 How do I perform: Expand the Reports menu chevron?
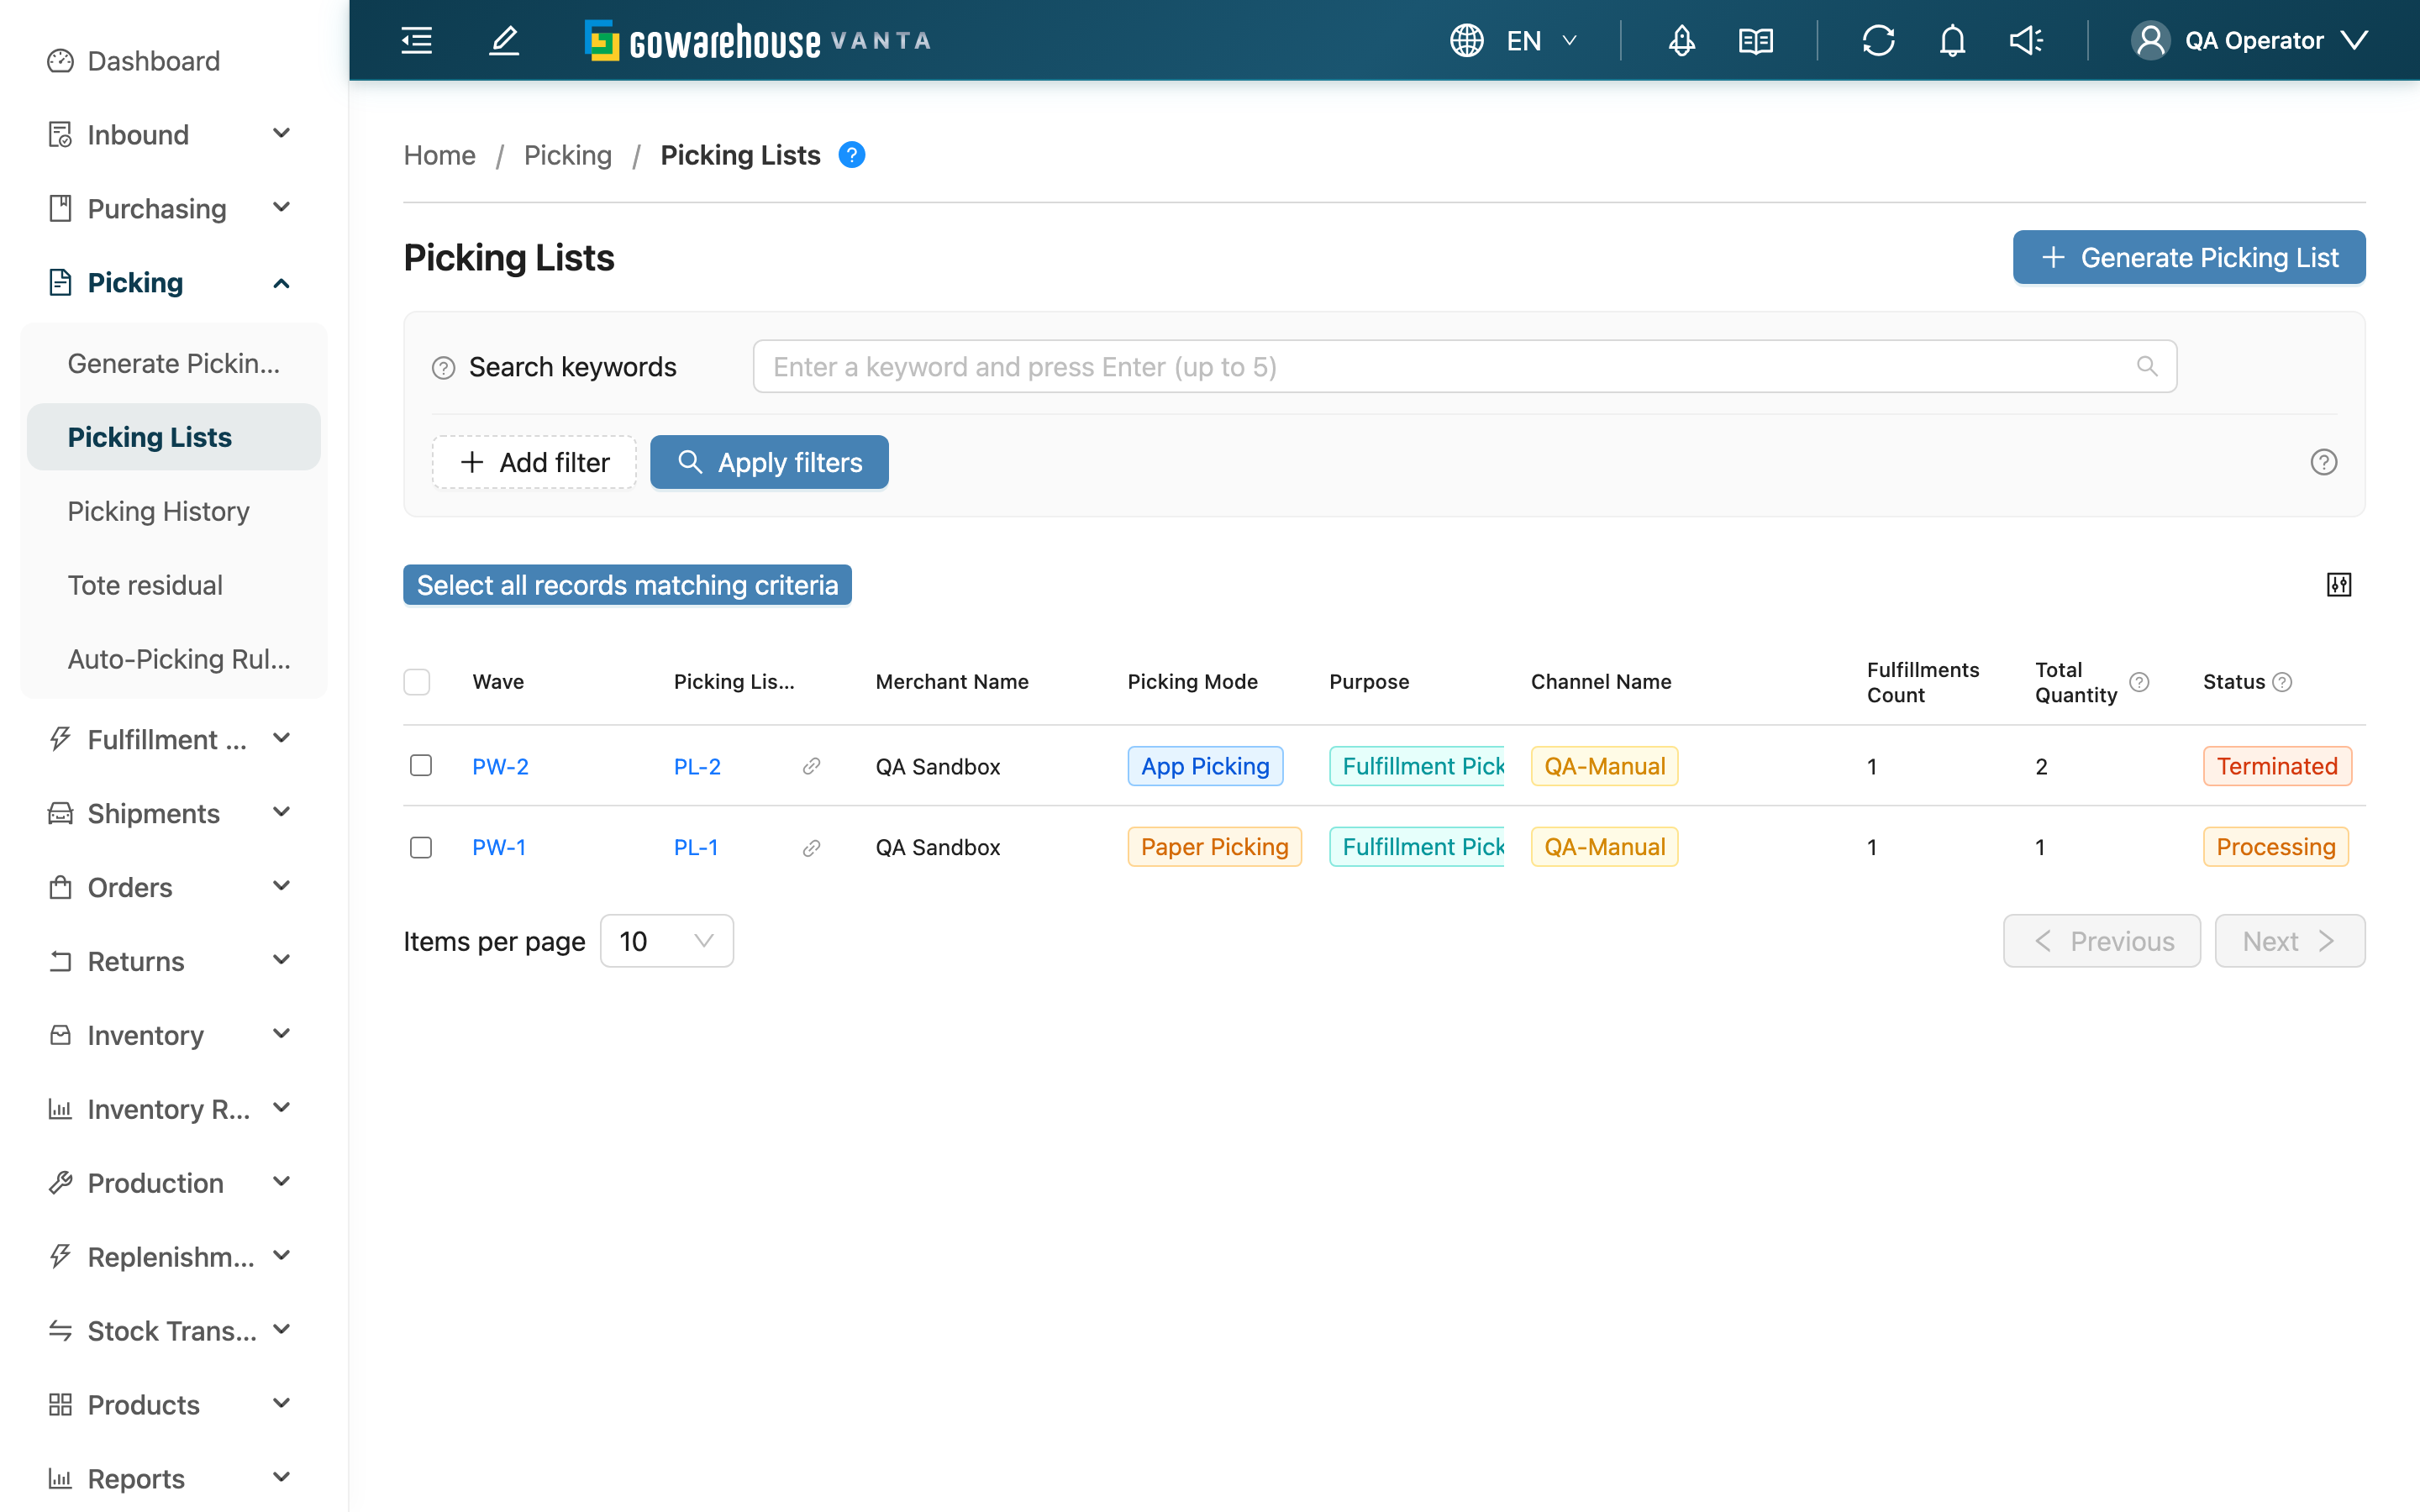click(282, 1477)
